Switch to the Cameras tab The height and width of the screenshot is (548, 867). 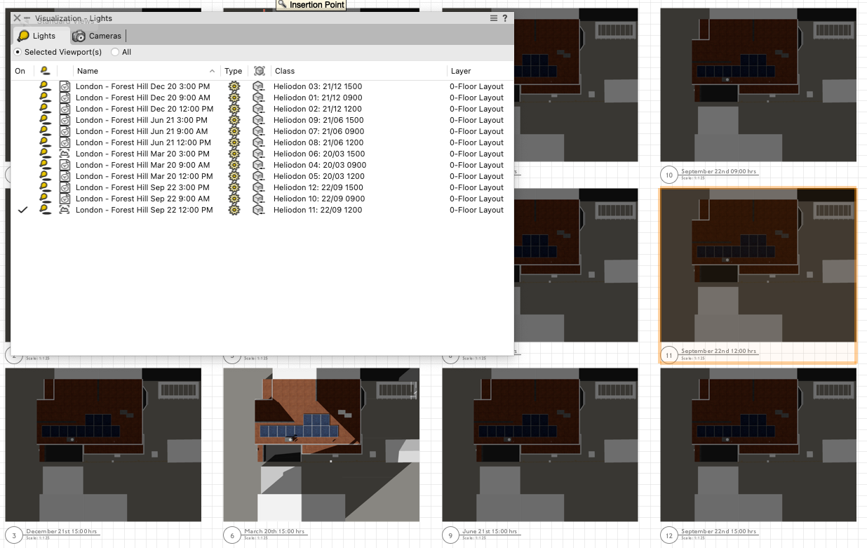point(97,36)
